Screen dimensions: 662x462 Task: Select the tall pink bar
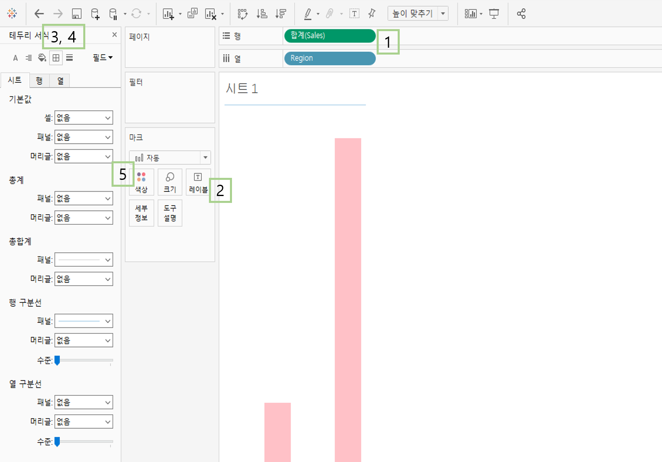point(348,300)
